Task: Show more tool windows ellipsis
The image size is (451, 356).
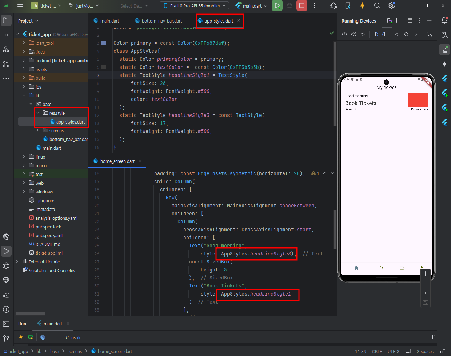Action: click(6, 79)
